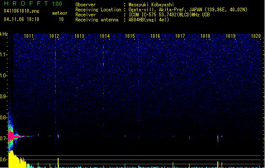Click the observer name Masayuki Kobayashi

(x=151, y=5)
